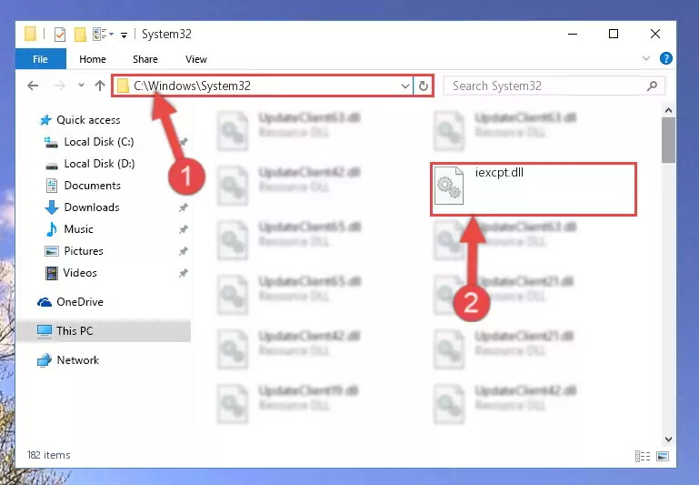
Task: Switch to details view icon in status bar
Action: coord(643,457)
